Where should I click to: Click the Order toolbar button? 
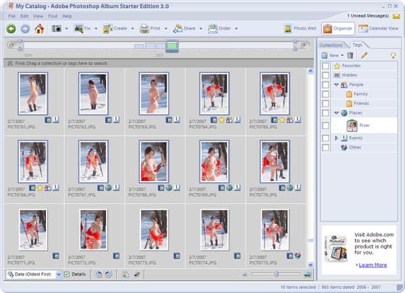click(219, 28)
